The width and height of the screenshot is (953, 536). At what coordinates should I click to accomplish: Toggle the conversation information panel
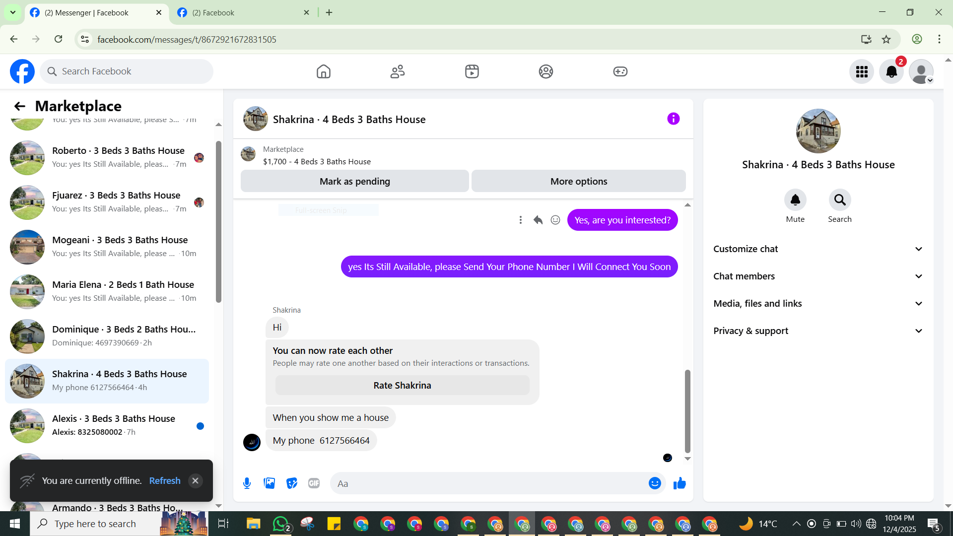[x=673, y=119]
